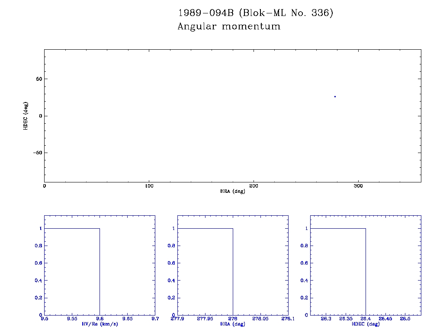Click inside the HV/Re histogram bar

(72, 271)
